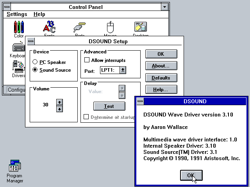The height and width of the screenshot is (187, 250).
Task: Click "Multimedia wave driver interface: 1.0" line
Action: [x=190, y=139]
